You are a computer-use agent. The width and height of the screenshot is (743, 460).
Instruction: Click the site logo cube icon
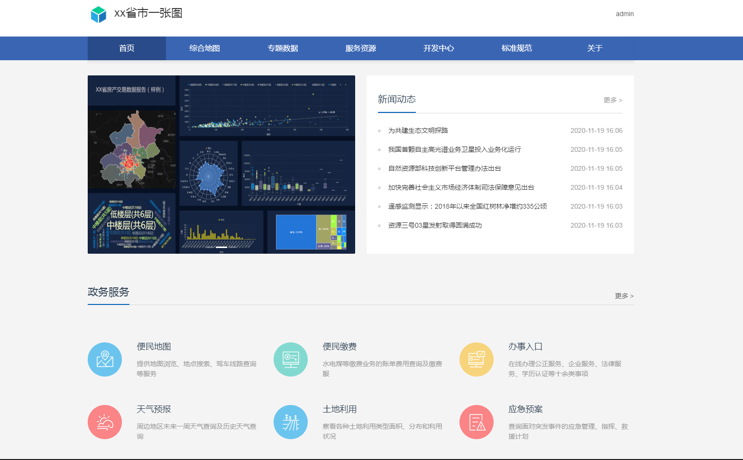[x=98, y=14]
